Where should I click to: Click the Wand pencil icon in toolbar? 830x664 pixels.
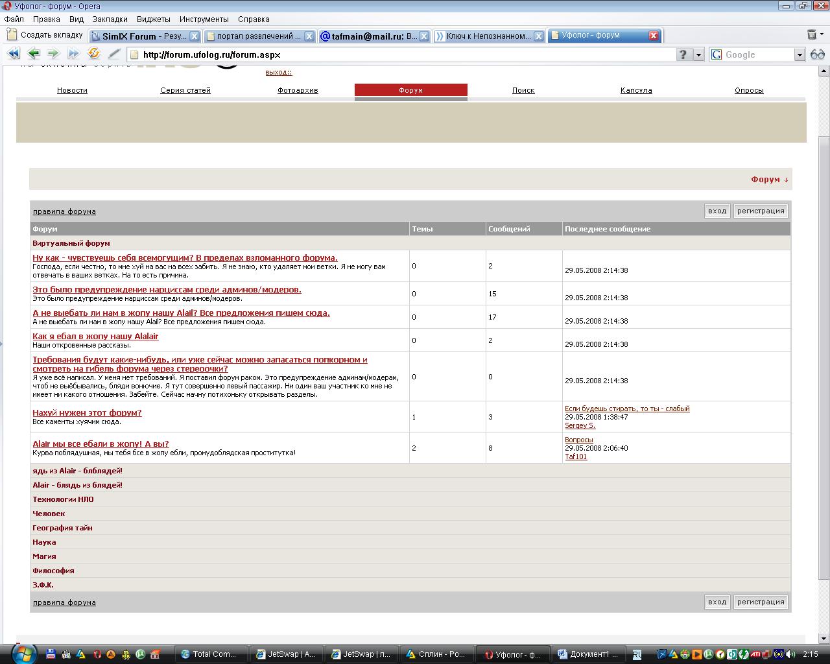point(114,54)
